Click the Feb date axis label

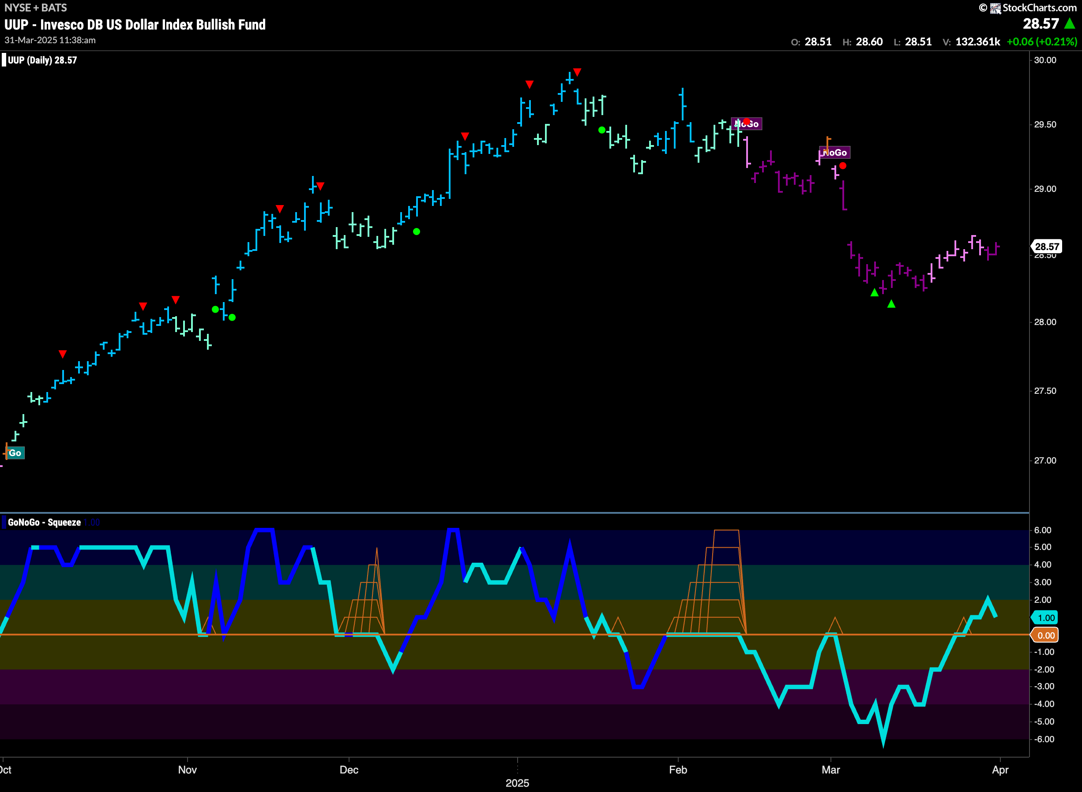pos(678,770)
